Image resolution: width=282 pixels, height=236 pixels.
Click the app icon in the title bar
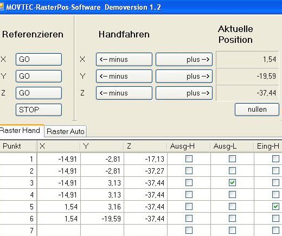(2, 7)
